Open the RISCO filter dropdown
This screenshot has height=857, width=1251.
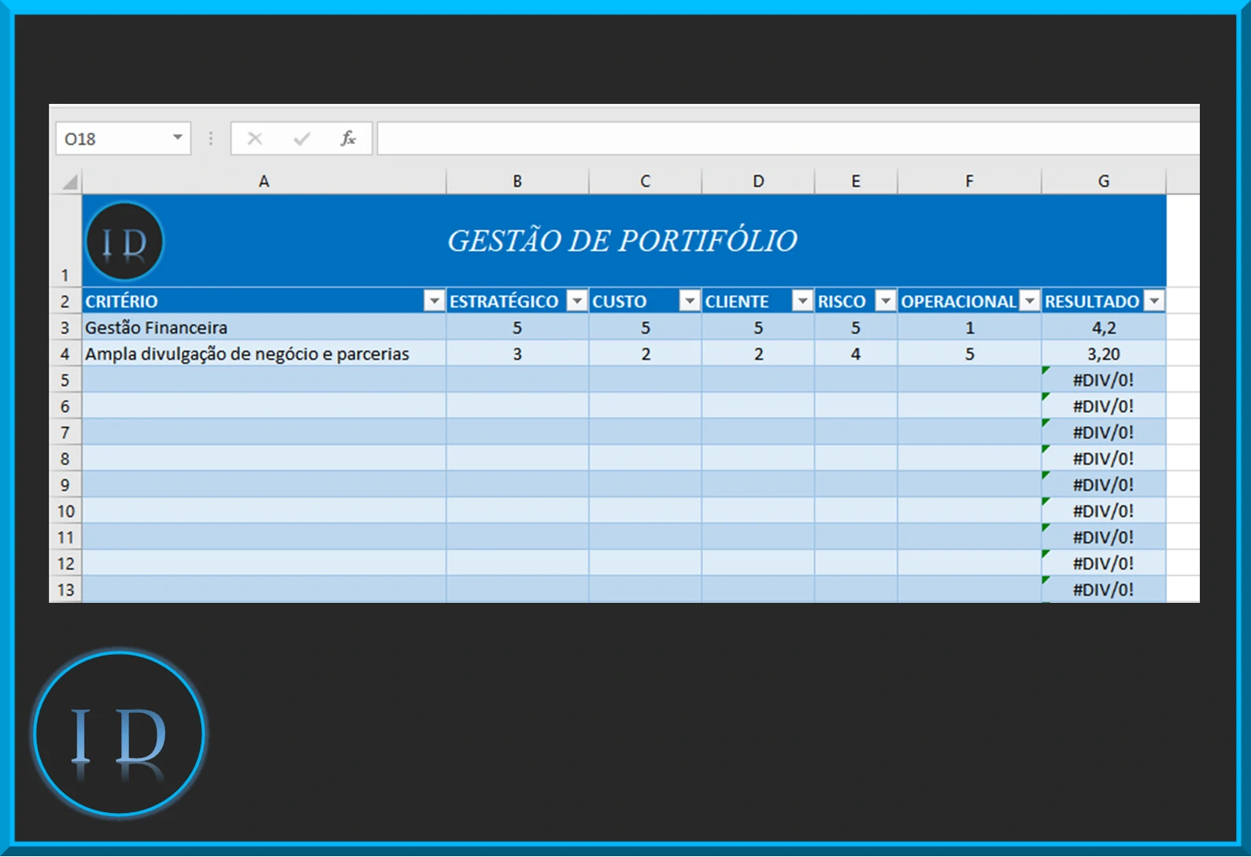886,301
